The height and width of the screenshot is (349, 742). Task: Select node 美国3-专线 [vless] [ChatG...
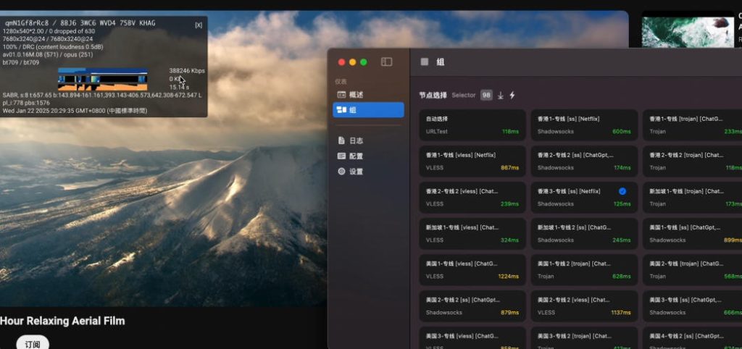(472, 337)
